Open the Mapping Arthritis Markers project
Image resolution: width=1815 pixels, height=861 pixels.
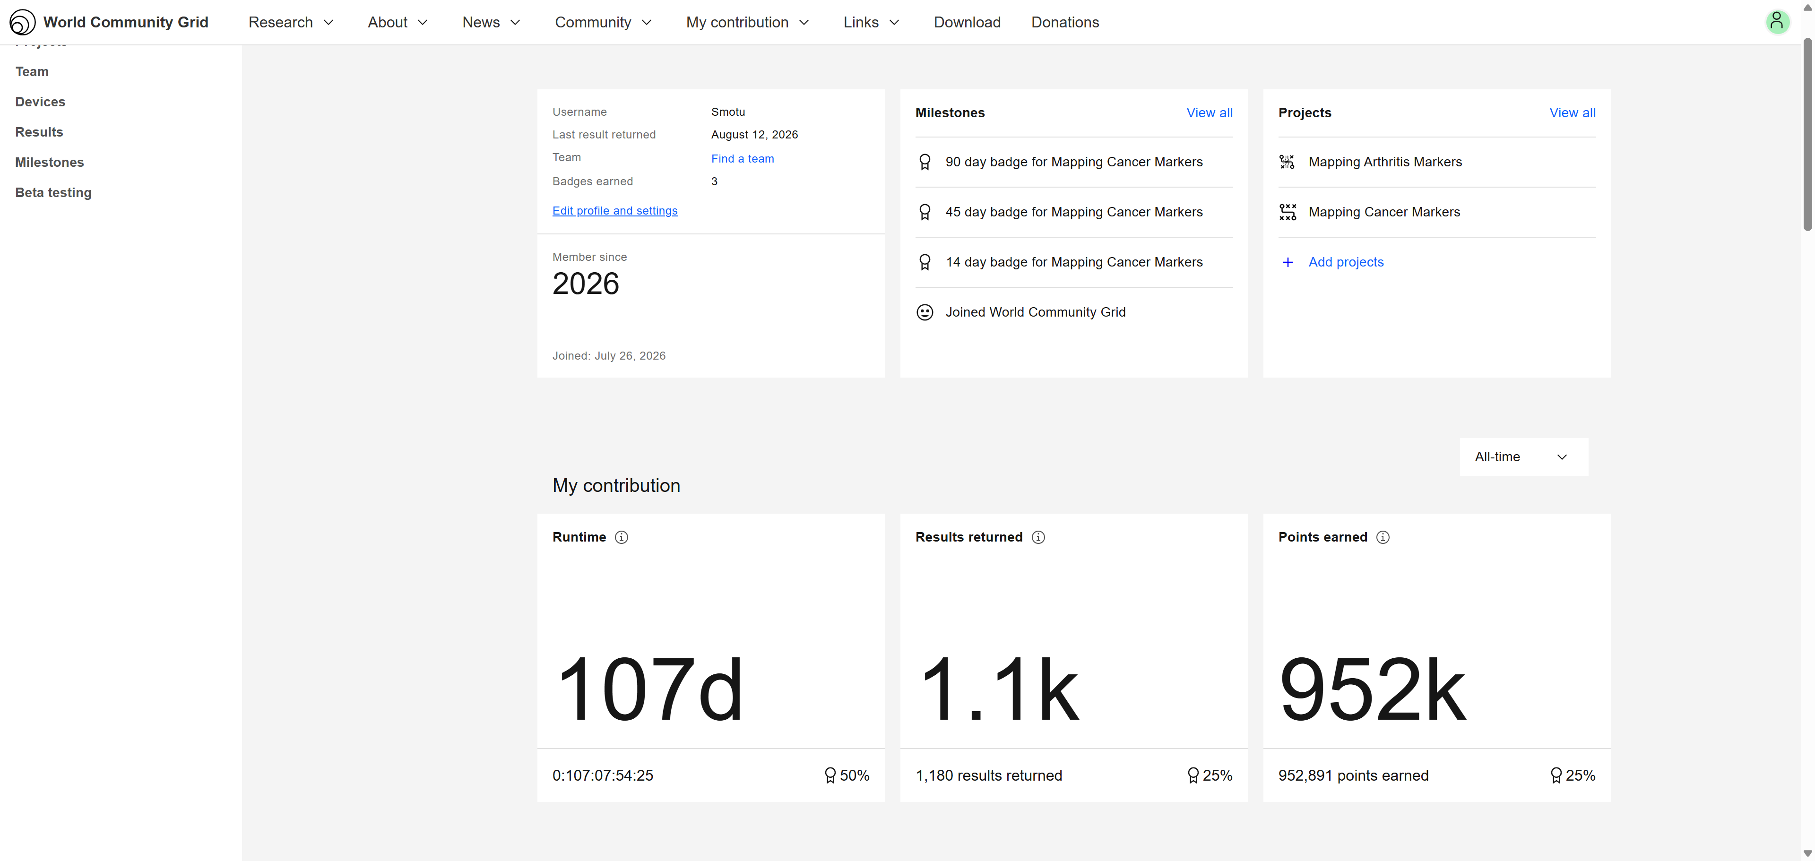coord(1384,162)
